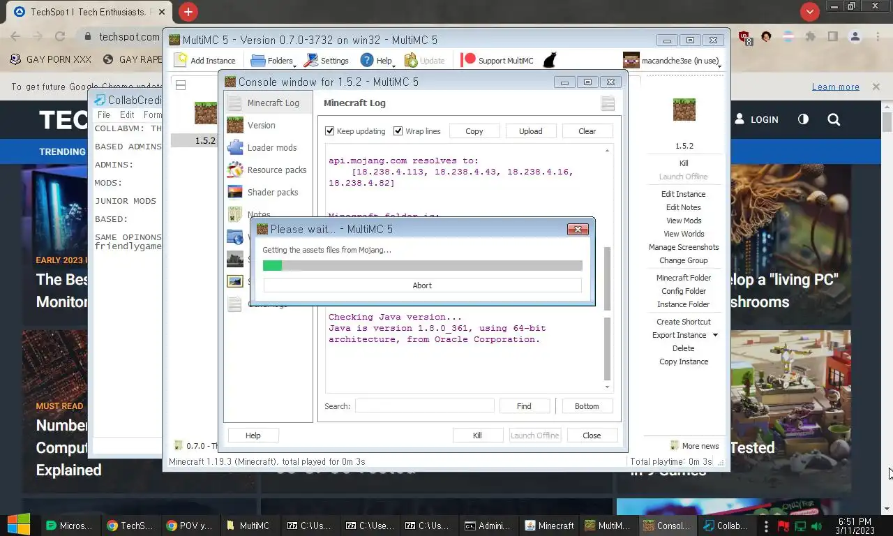Click More news in MultiMC status bar
The width and height of the screenshot is (893, 536).
(x=694, y=446)
